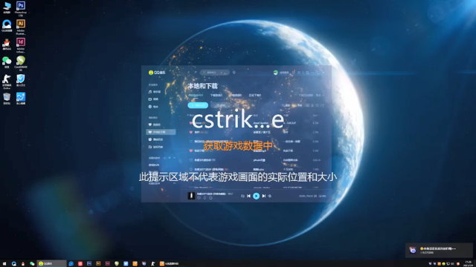476x267 pixels.
Task: Open the WeChat desktop shortcut
Action: point(7,62)
